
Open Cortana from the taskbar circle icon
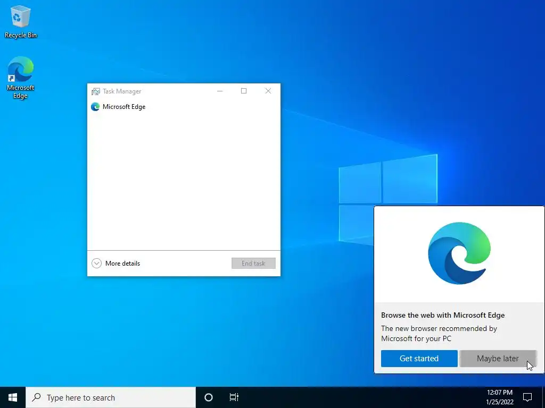point(209,397)
